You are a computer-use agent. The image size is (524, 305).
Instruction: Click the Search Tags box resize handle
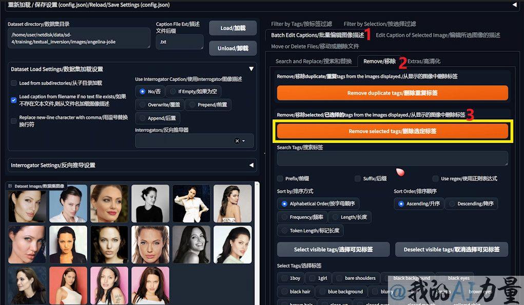pos(506,164)
